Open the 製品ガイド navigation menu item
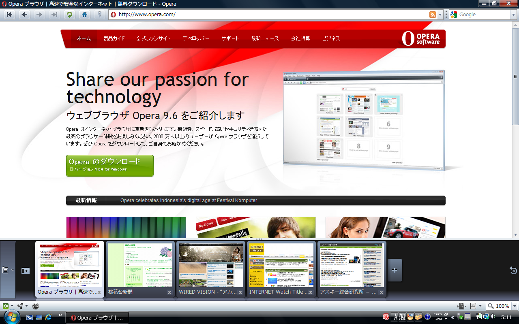This screenshot has height=324, width=519. [x=114, y=38]
